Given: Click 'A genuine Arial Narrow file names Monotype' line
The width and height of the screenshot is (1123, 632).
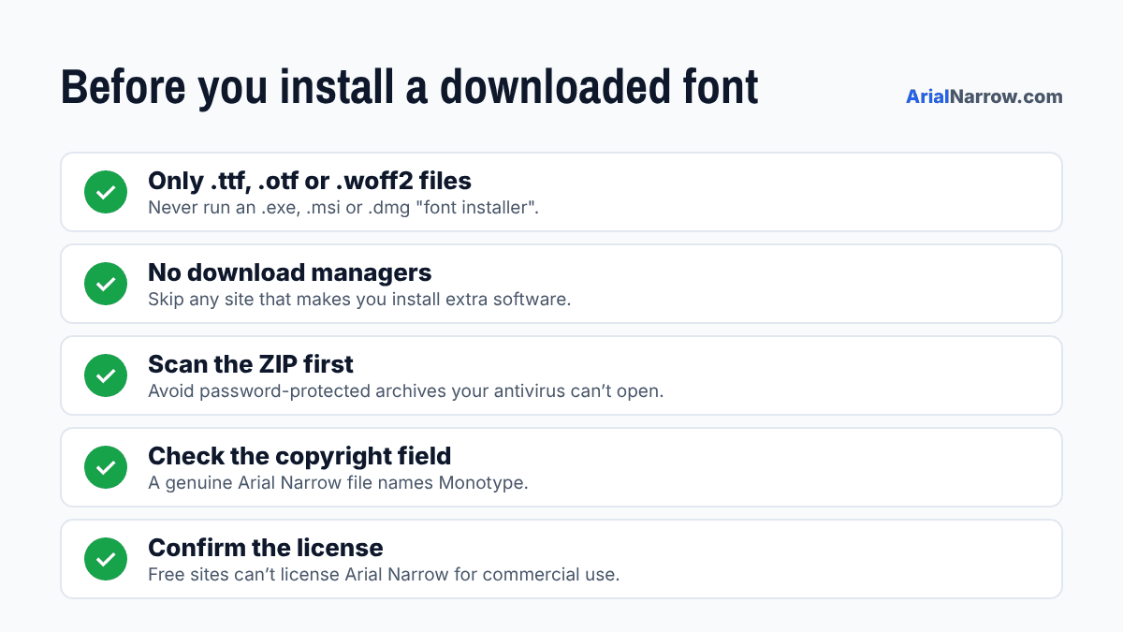Looking at the screenshot, I should (x=338, y=483).
